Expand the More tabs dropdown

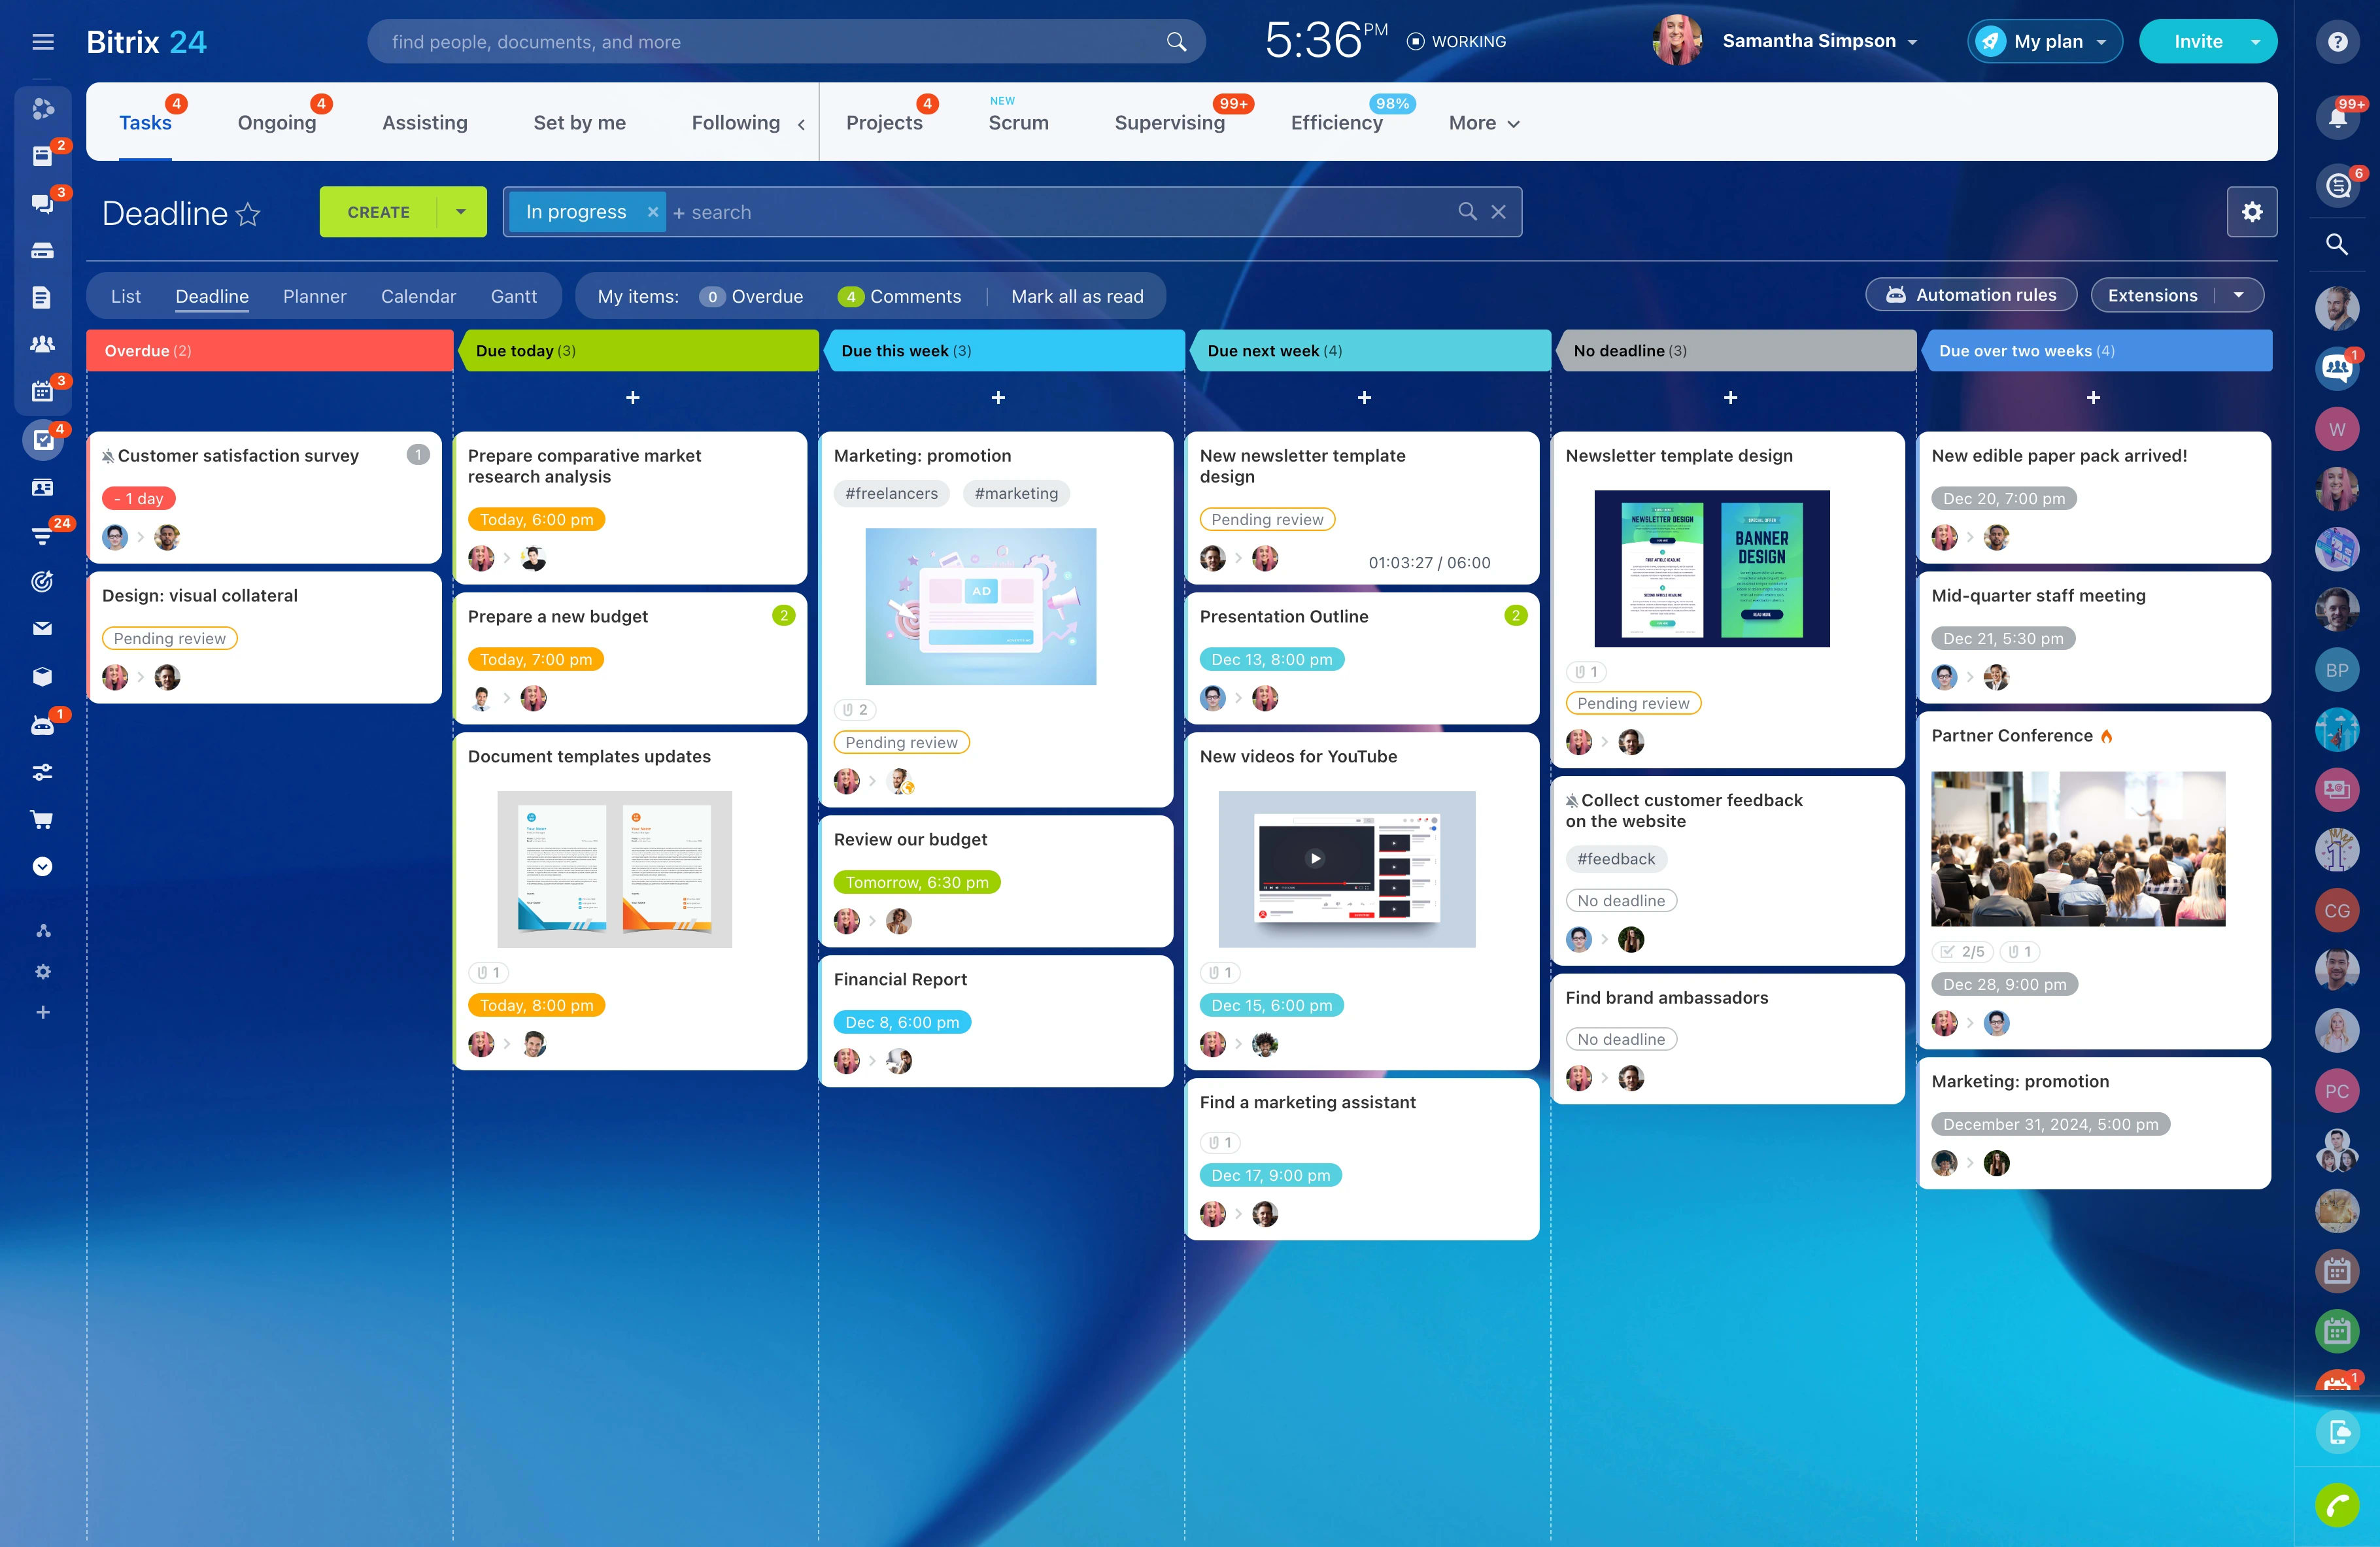[1484, 123]
